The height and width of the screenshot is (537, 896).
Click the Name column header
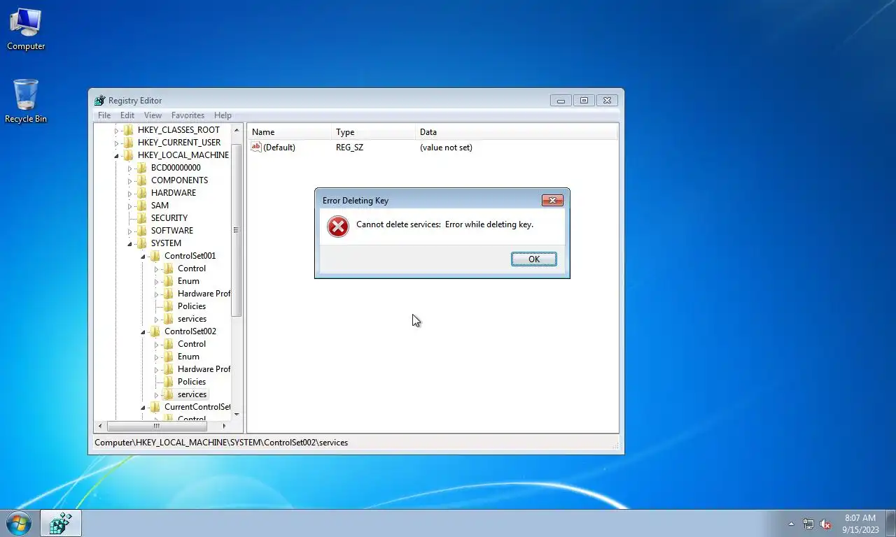tap(289, 132)
